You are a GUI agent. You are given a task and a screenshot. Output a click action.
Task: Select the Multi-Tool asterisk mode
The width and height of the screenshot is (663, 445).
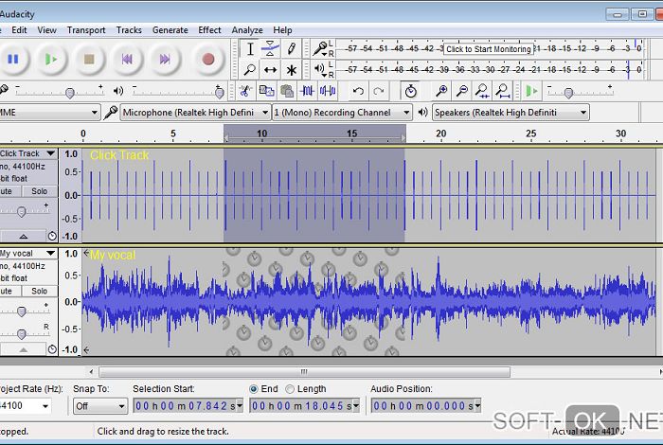tap(291, 69)
